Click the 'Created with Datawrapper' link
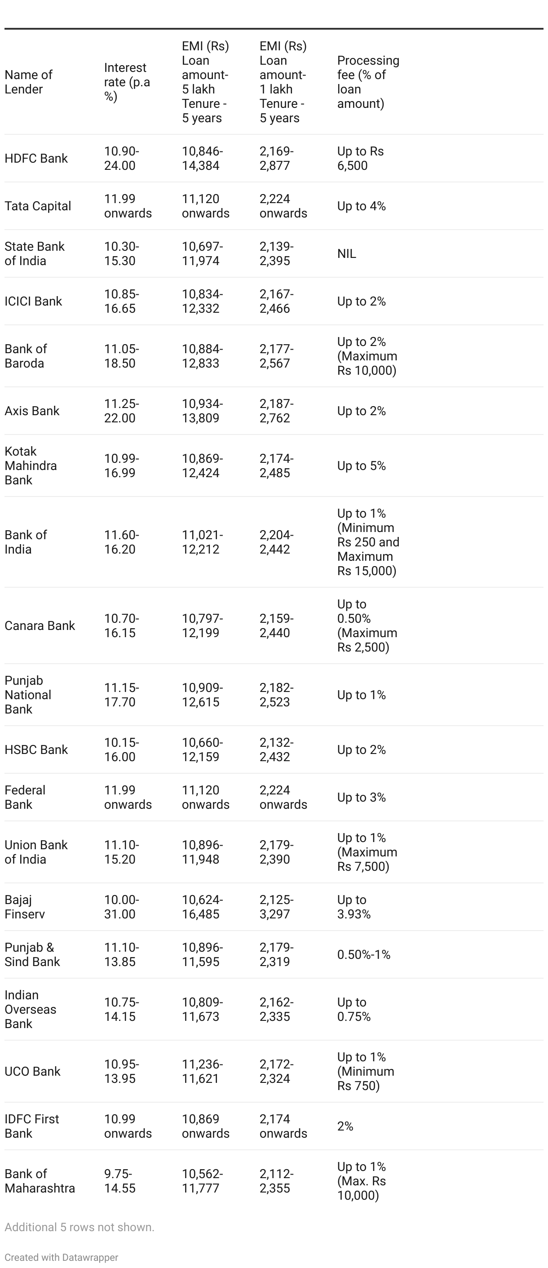 tap(61, 1257)
